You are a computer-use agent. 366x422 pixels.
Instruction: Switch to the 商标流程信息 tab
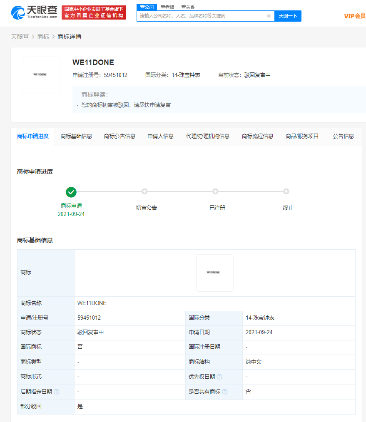[x=257, y=137]
